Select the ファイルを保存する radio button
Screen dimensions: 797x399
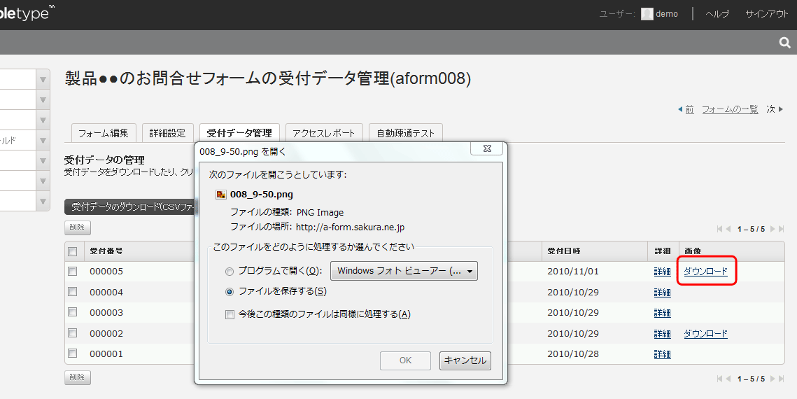pos(230,292)
